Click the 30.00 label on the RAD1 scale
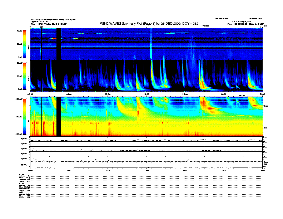This screenshot has height=219, width=283. (19, 76)
